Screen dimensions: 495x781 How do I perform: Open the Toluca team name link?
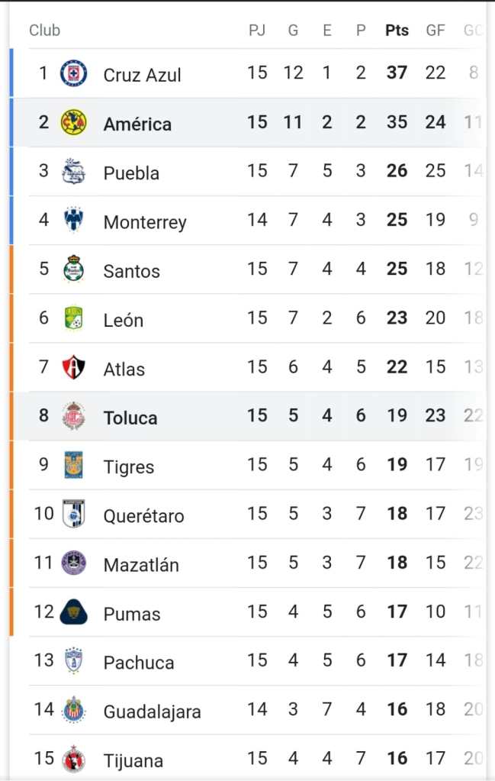130,418
